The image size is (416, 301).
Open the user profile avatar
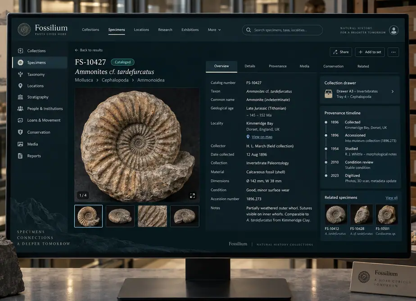point(393,30)
